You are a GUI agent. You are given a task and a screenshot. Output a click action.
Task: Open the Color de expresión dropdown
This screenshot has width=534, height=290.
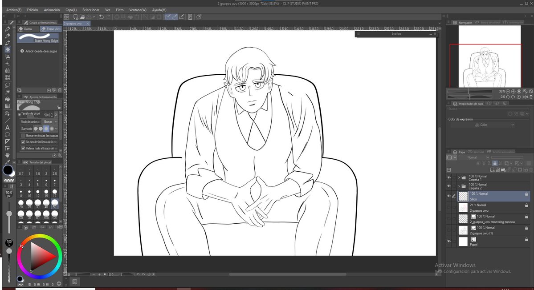click(x=482, y=125)
